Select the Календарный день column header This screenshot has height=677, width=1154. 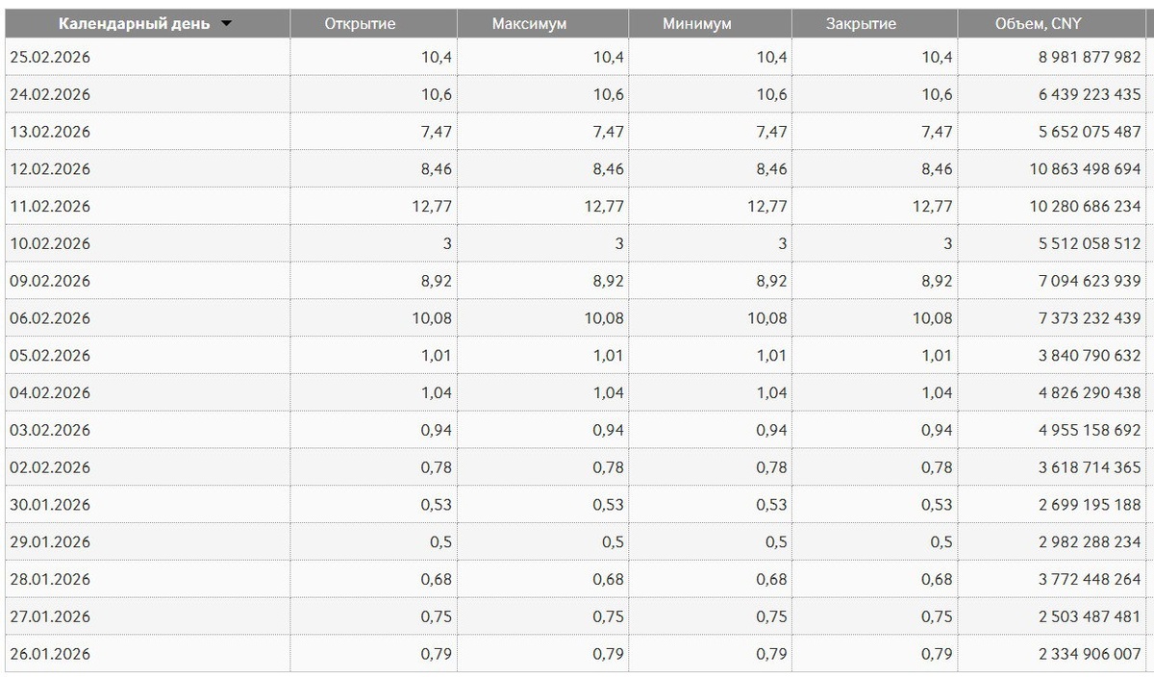[x=146, y=24]
